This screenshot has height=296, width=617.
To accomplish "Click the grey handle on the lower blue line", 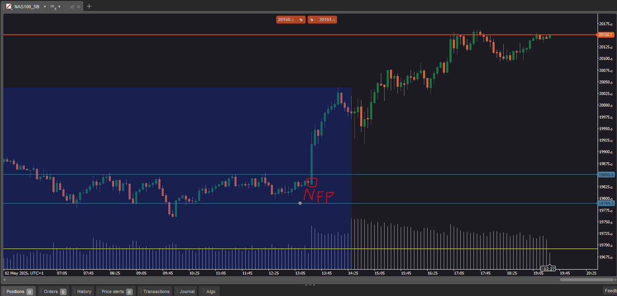I will [300, 203].
